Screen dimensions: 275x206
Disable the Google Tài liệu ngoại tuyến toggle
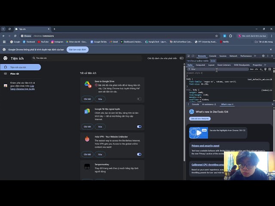coord(139,127)
